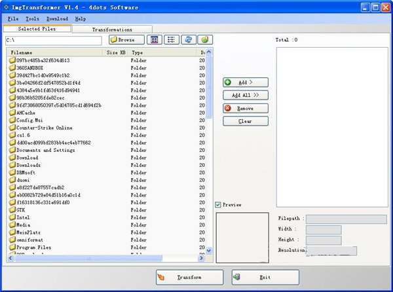
Task: Toggle the Preview checkbox
Action: pyautogui.click(x=219, y=205)
